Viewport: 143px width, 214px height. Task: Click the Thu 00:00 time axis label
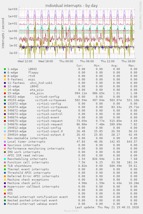[66, 61]
